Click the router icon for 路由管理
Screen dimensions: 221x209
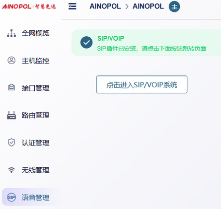point(11,115)
